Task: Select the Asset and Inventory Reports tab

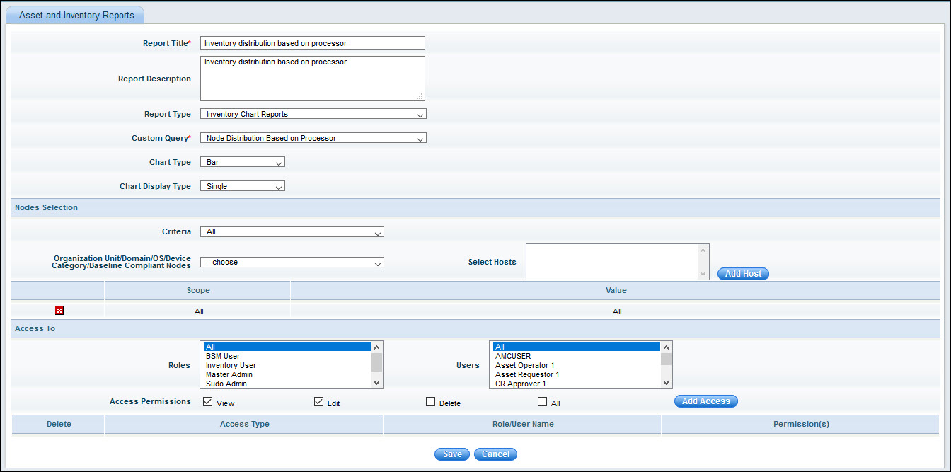Action: 76,15
